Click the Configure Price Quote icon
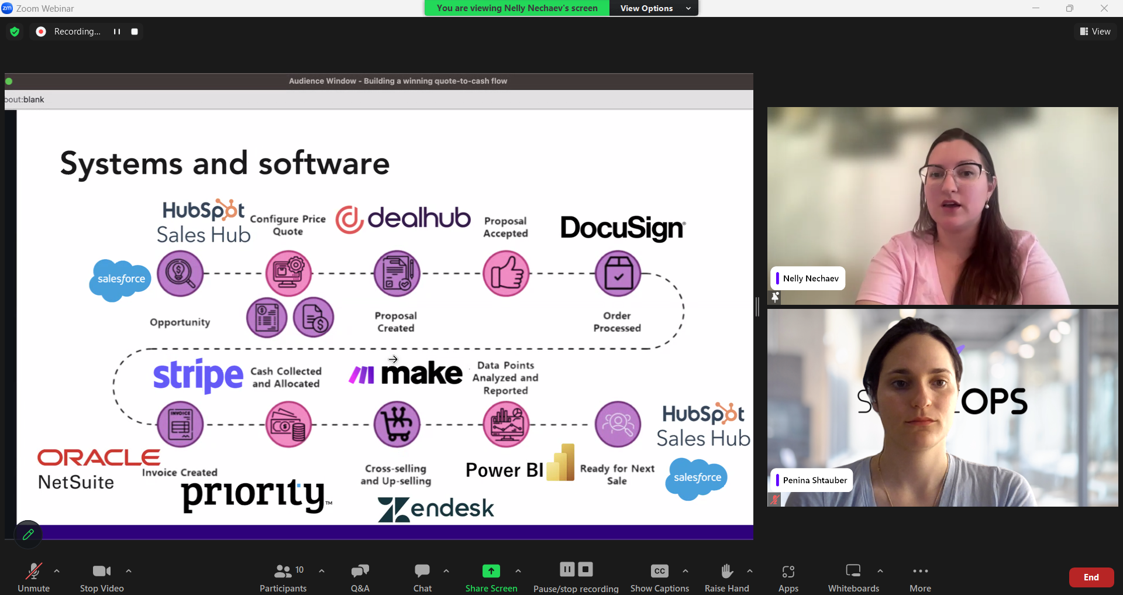Screen dimensions: 1123x595 point(288,273)
